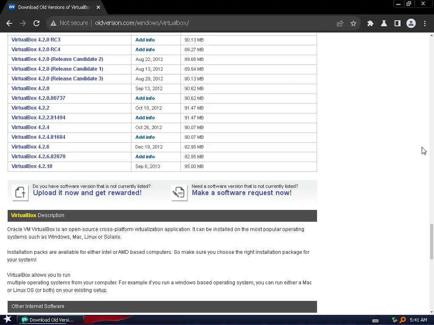
Task: Click the scrollbar down arrow
Action: [x=431, y=312]
